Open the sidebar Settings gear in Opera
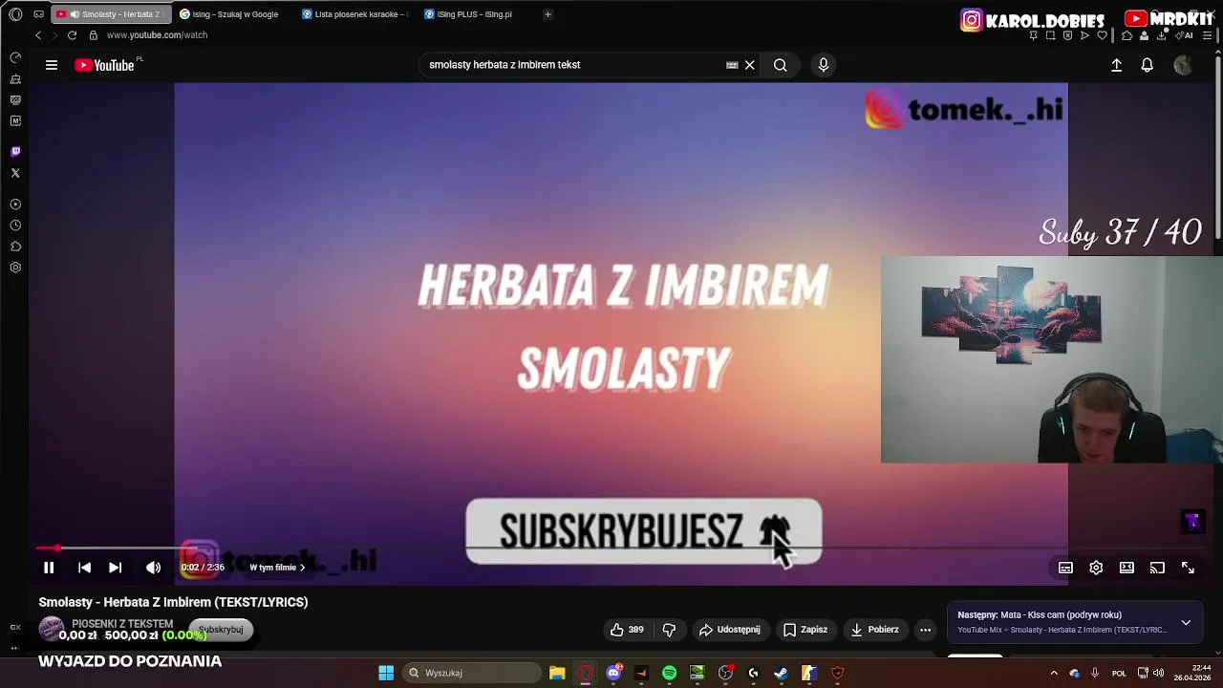The height and width of the screenshot is (688, 1223). (15, 268)
